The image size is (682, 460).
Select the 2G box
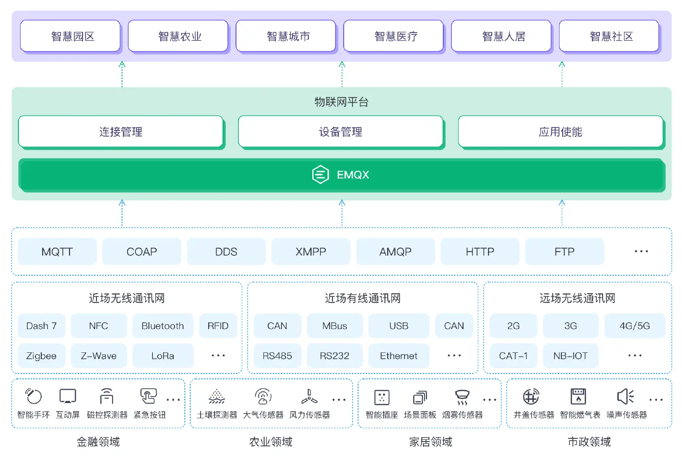513,326
